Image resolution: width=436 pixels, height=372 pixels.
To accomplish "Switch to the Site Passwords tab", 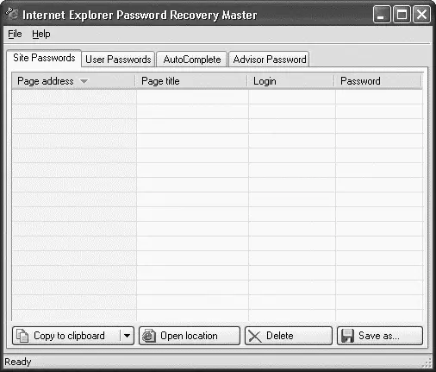I will (44, 58).
